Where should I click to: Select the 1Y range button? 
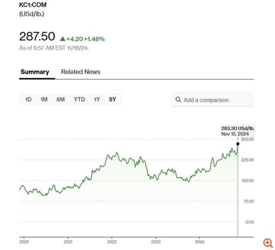pyautogui.click(x=97, y=99)
